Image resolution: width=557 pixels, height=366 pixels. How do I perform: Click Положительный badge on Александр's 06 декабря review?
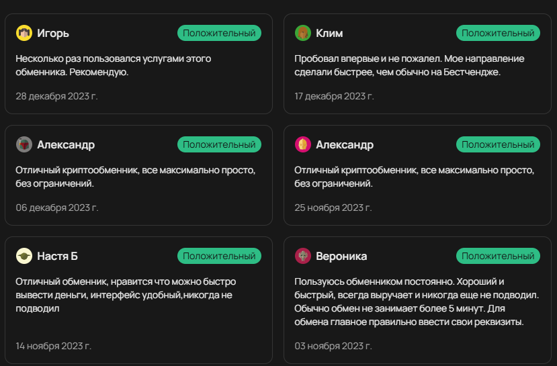tap(219, 144)
